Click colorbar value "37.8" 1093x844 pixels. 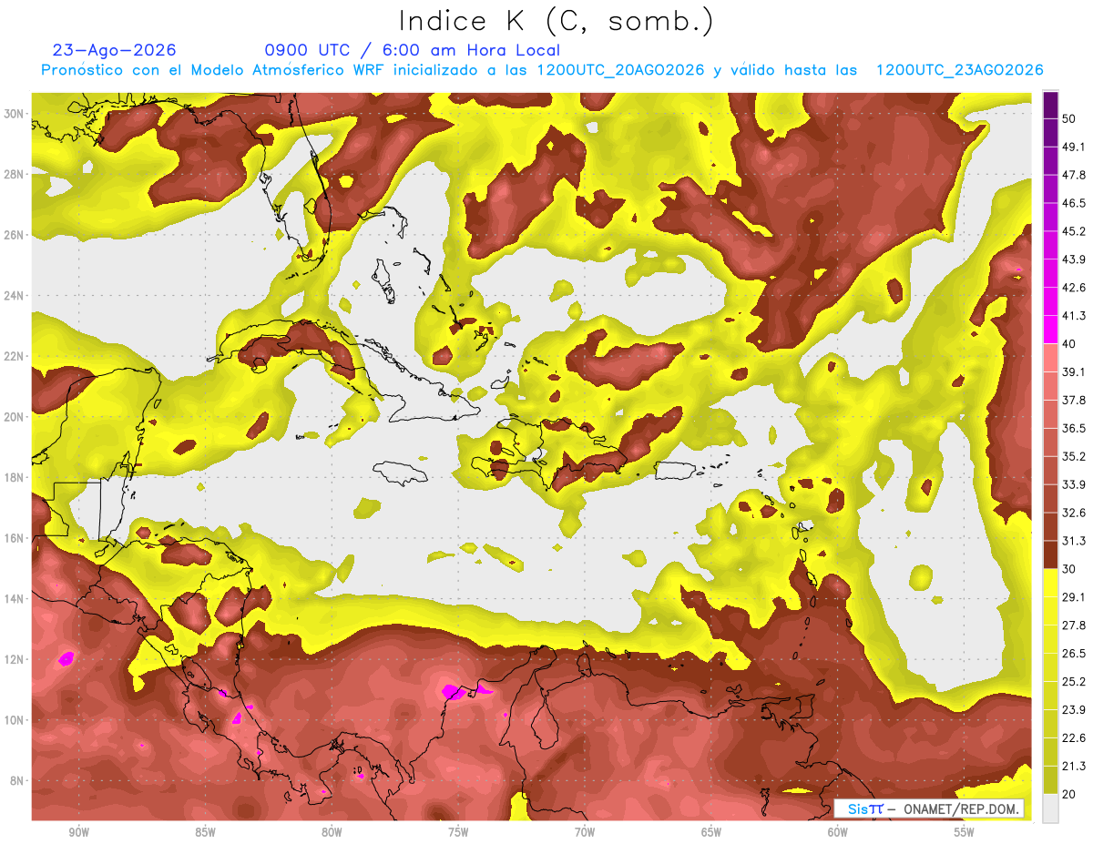pyautogui.click(x=1074, y=400)
